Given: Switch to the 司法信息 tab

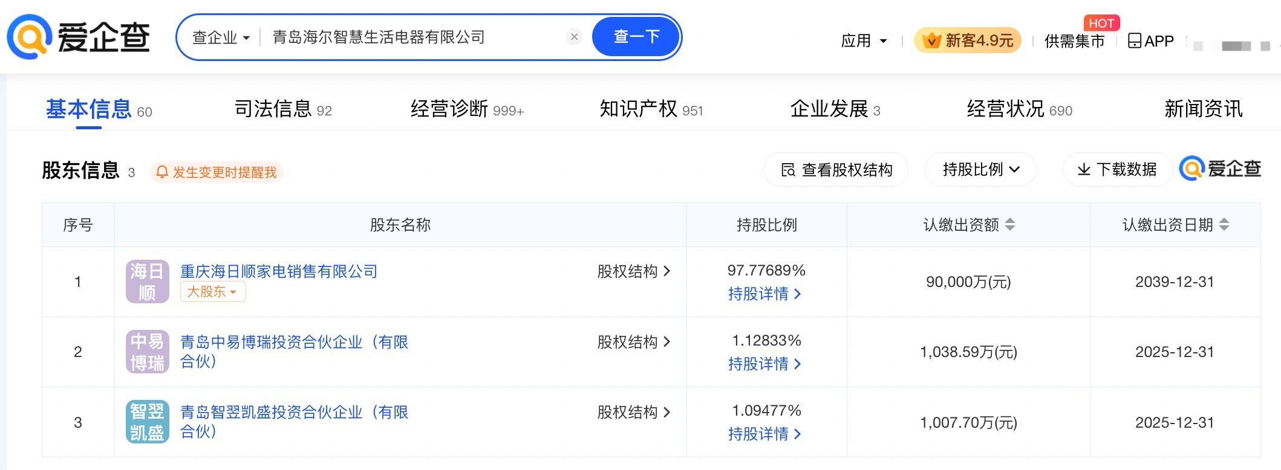Looking at the screenshot, I should click(282, 109).
